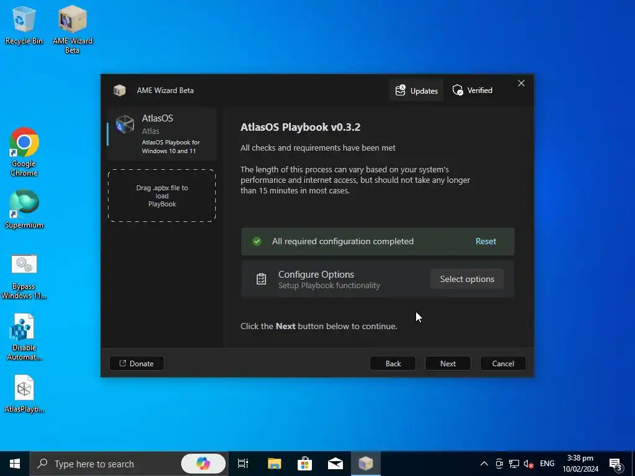Image resolution: width=635 pixels, height=476 pixels.
Task: Open the Recycle Bin desktop icon
Action: coord(24,25)
